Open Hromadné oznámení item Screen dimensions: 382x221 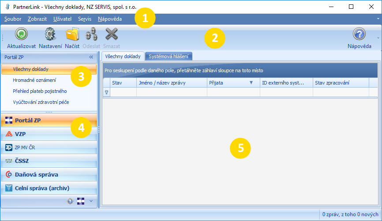tap(34, 80)
